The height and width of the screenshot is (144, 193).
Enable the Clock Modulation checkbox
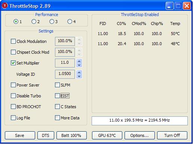pyautogui.click(x=13, y=41)
